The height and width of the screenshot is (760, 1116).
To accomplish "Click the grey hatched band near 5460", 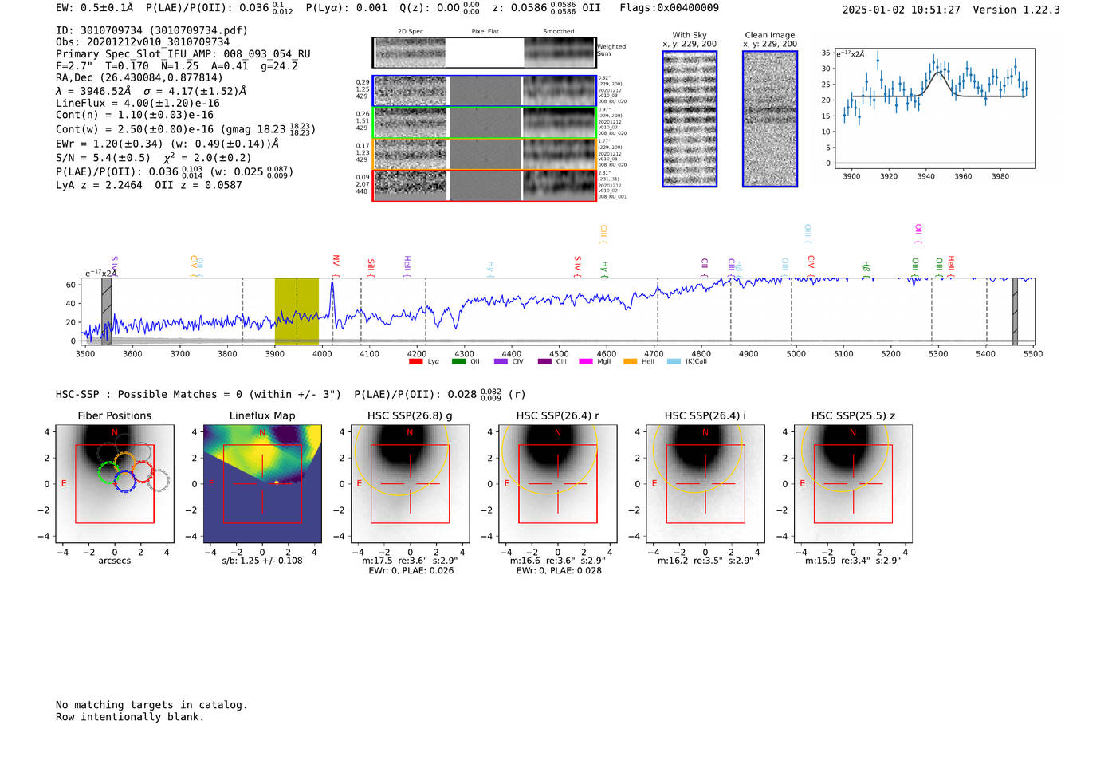I will (x=1015, y=311).
